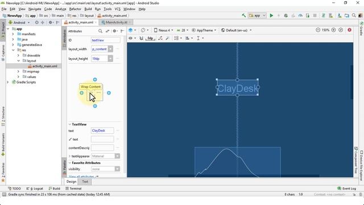This screenshot has height=205, width=364.
Task: Open the app run configuration dropdown
Action: [x=257, y=15]
